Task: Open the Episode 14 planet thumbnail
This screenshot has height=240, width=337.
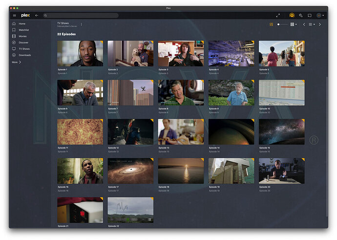Action: (x=231, y=132)
